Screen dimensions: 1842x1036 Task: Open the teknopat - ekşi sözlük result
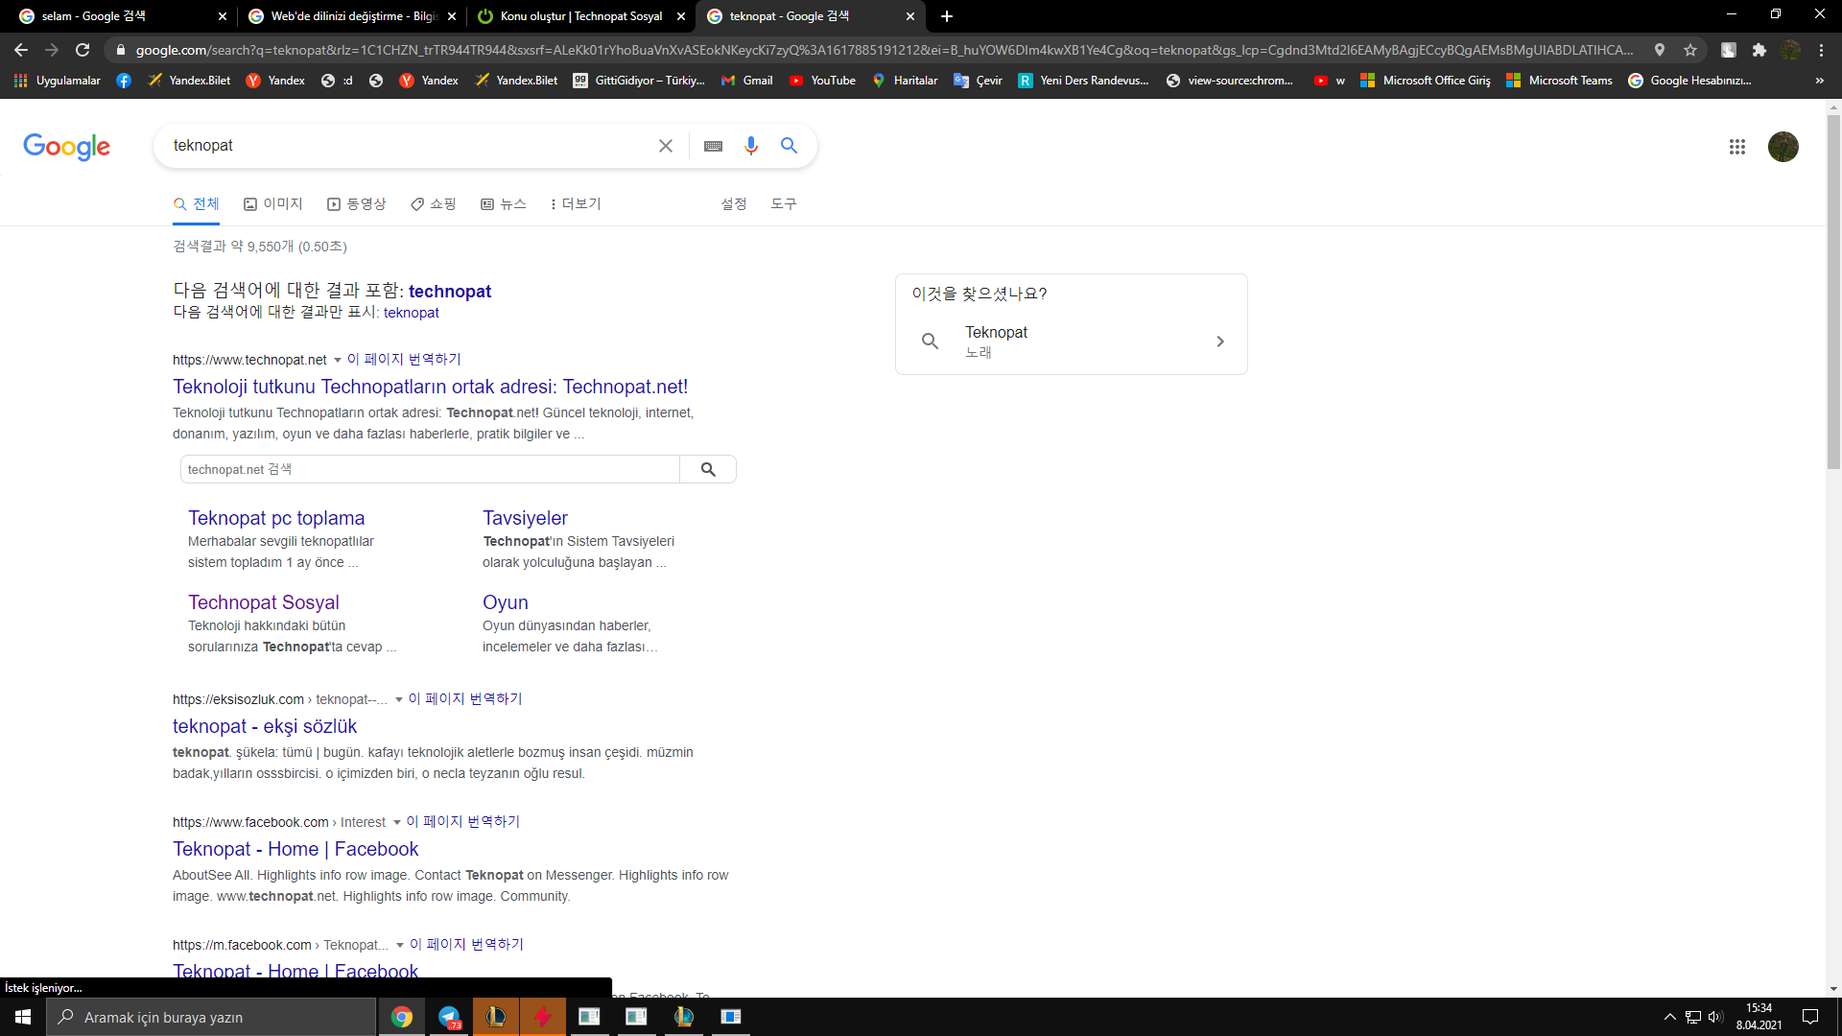pyautogui.click(x=265, y=726)
